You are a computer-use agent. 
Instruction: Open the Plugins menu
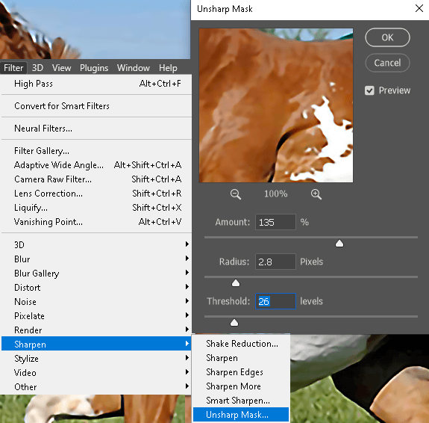[94, 68]
